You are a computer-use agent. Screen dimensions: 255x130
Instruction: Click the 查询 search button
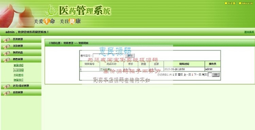130,56
